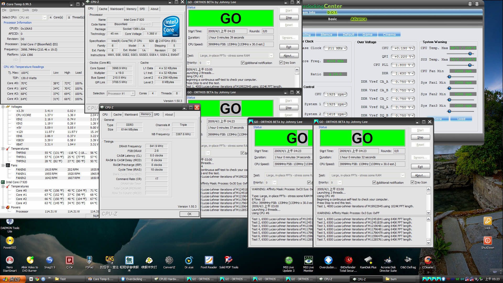This screenshot has height=283, width=503.
Task: Collapse the Intel Core i7 920 Temperatures node
Action: 3,186
